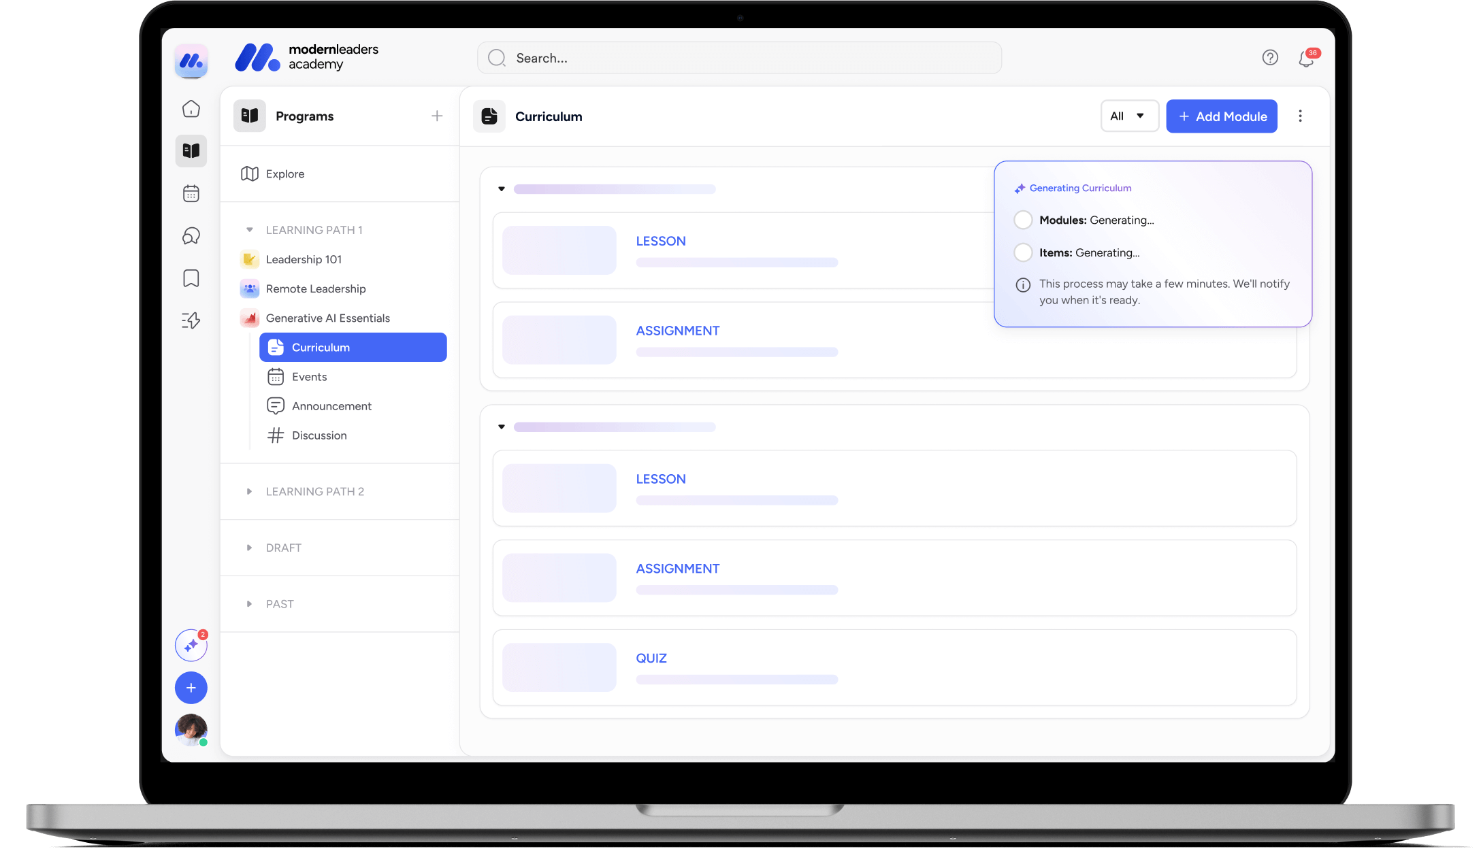Open the Calendar icon in the left sidebar
The image size is (1481, 849).
[191, 193]
